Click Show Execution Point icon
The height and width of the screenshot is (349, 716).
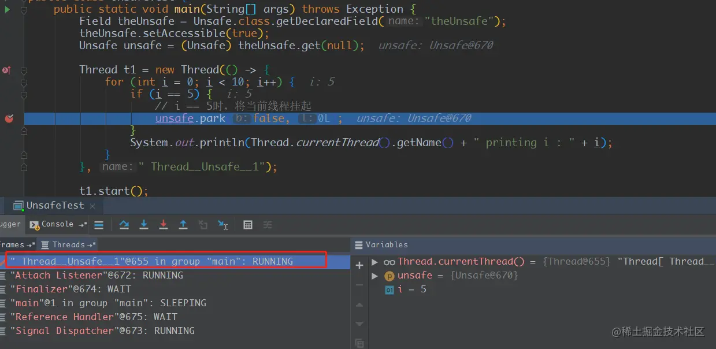click(99, 225)
